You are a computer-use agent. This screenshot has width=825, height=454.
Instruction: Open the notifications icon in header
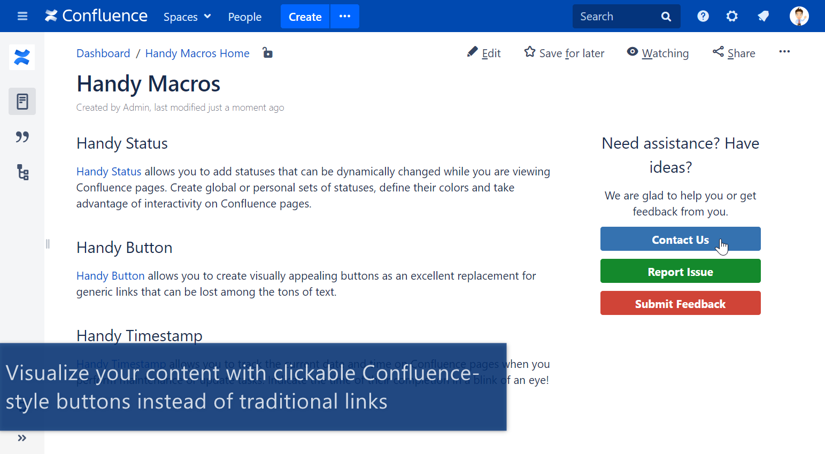(764, 16)
